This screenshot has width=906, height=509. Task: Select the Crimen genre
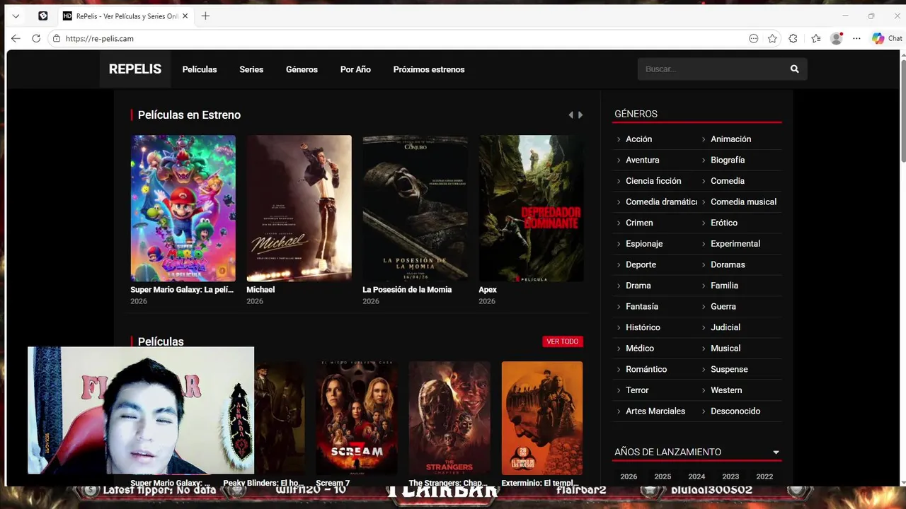click(639, 223)
